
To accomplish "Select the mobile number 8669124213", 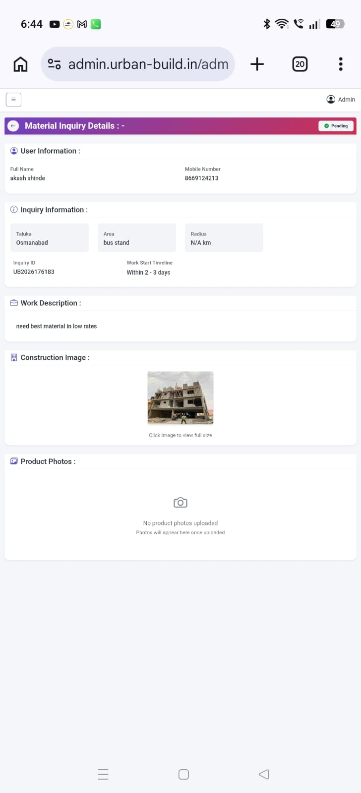I will tap(201, 178).
